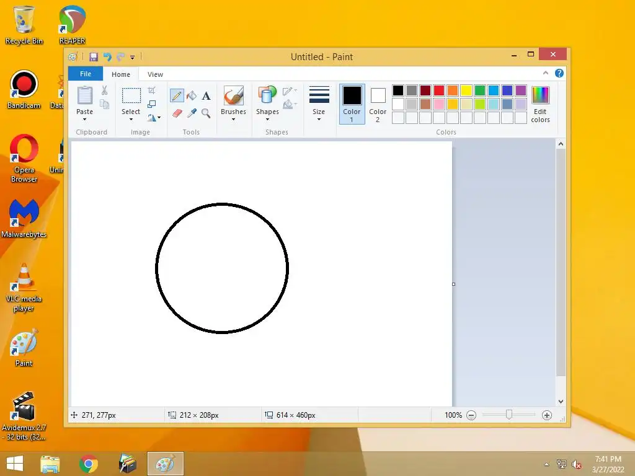Open the Paint Help question mark icon
This screenshot has width=635, height=476.
(559, 73)
